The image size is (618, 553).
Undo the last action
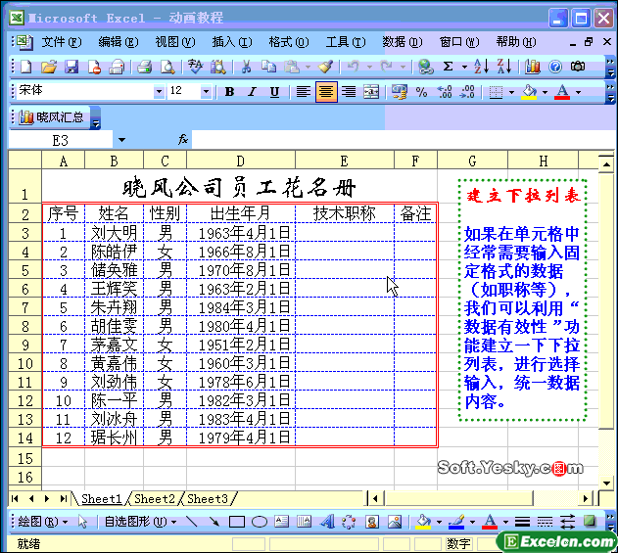[x=353, y=67]
